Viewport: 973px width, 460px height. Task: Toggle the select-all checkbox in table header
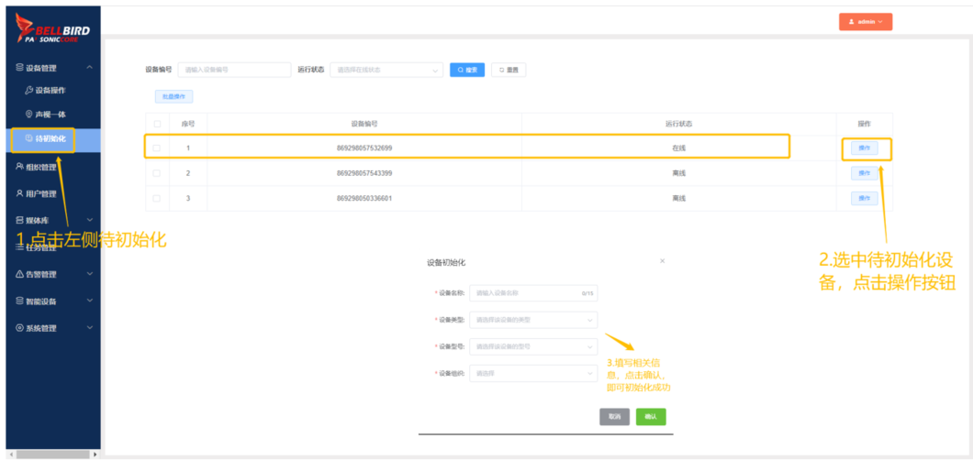coord(157,124)
